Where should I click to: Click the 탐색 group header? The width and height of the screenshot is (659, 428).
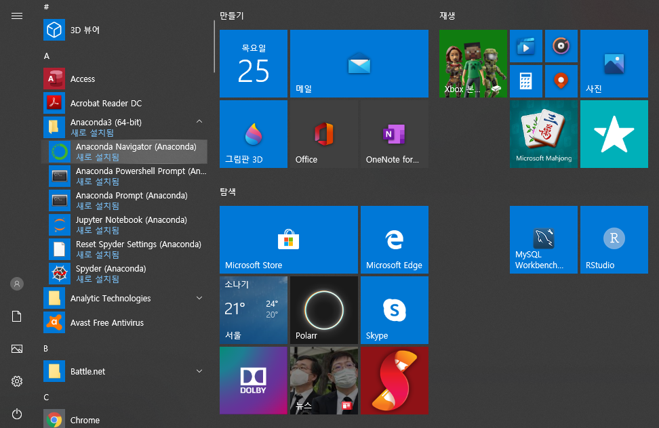(228, 192)
